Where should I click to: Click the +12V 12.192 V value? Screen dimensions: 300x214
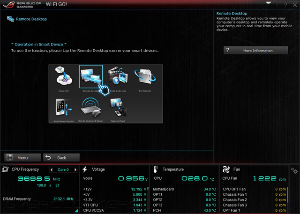point(139,189)
